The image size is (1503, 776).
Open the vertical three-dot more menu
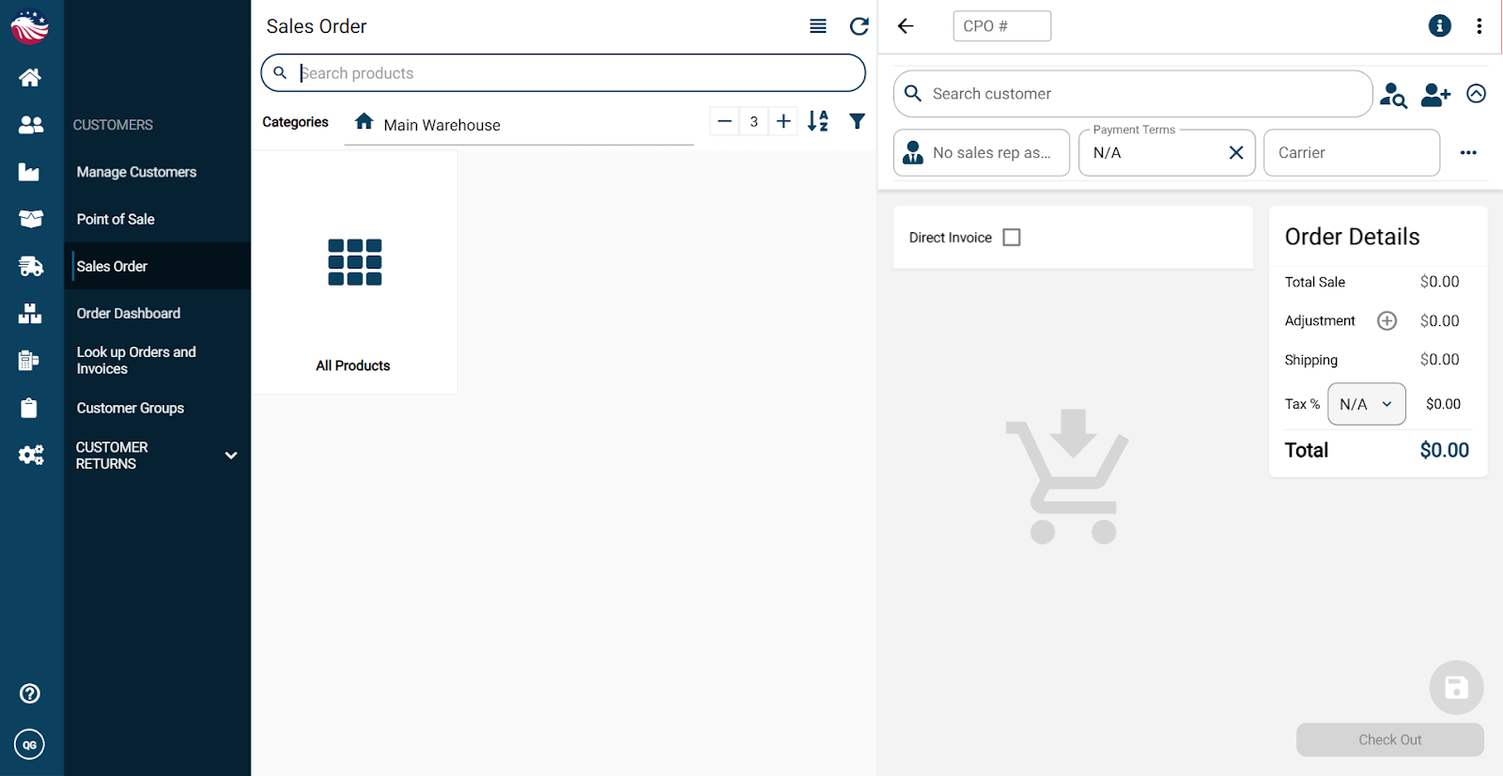point(1480,26)
